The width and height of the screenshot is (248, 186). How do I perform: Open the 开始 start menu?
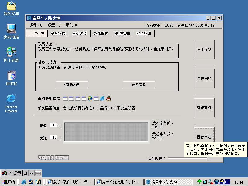click(x=9, y=182)
